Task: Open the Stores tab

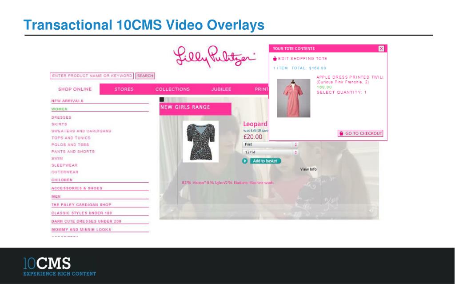Action: click(124, 89)
